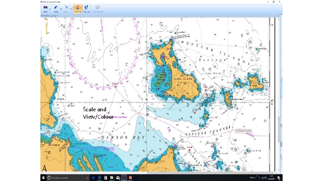Viewport: 323px width, 181px height.
Task: Close the chart document tab
Action: 279,16
